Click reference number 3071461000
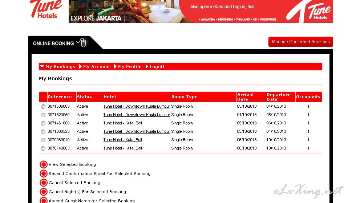348x203 pixels. click(58, 123)
